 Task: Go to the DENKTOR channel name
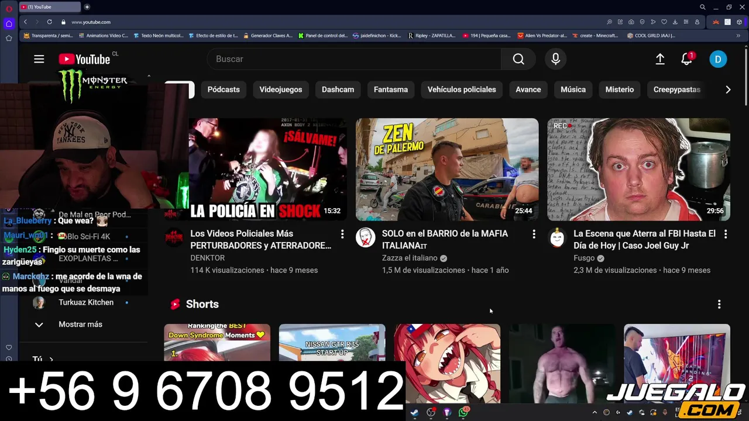[207, 258]
